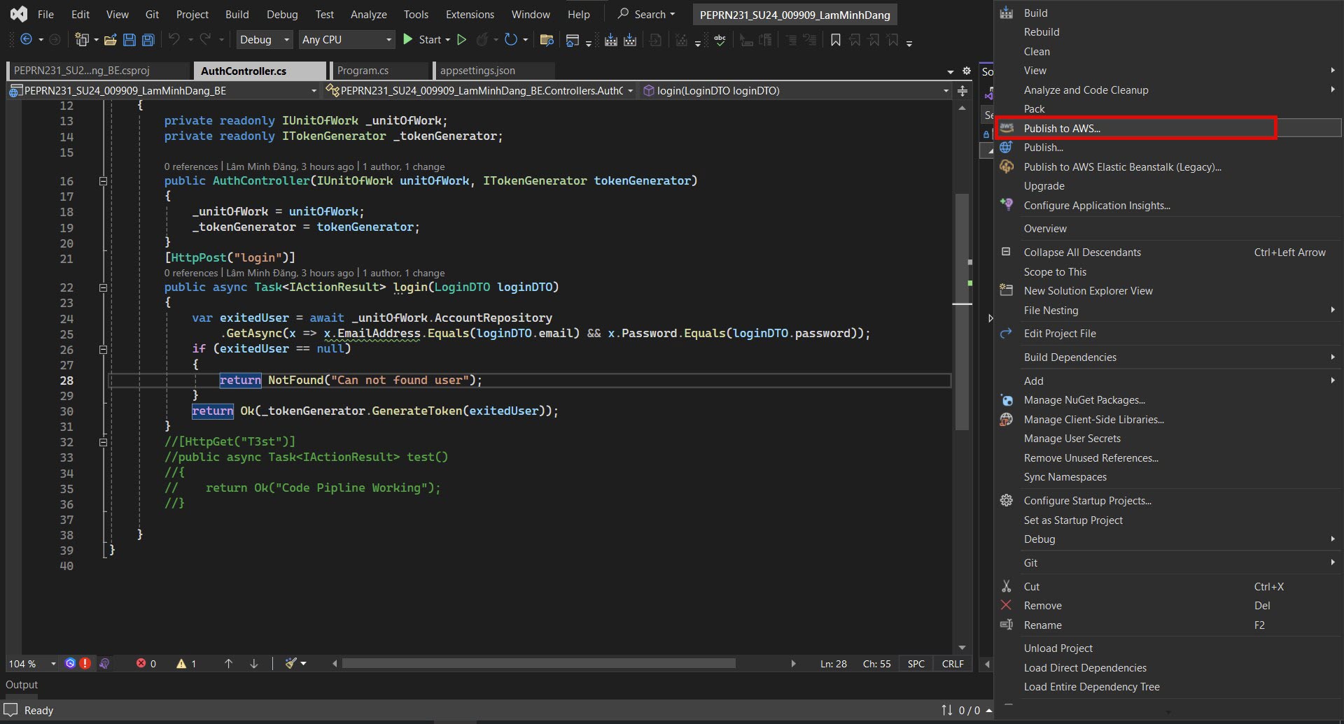Screen dimensions: 1344x724
Task: Open the Build menu in menu bar
Action: [237, 14]
